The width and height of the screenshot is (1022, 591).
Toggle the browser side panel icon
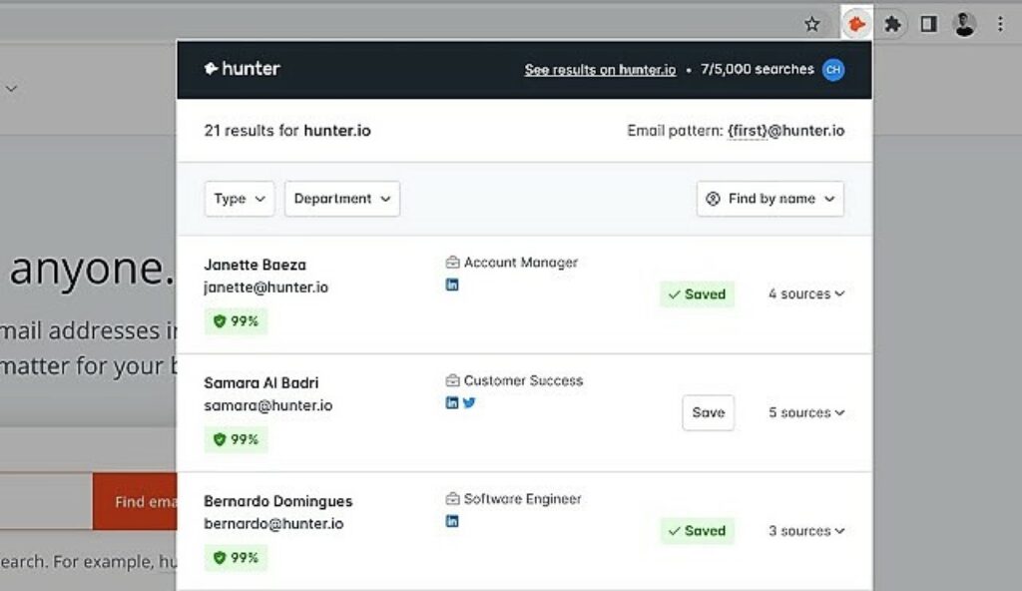click(x=928, y=25)
